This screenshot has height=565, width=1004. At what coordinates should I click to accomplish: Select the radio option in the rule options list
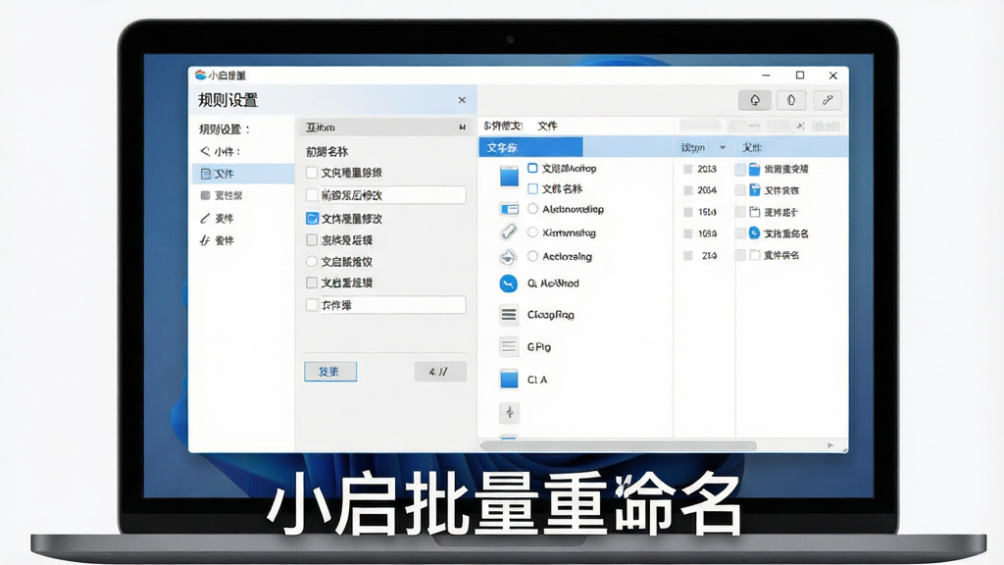click(312, 261)
